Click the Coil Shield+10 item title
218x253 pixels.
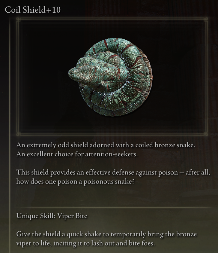tap(33, 10)
